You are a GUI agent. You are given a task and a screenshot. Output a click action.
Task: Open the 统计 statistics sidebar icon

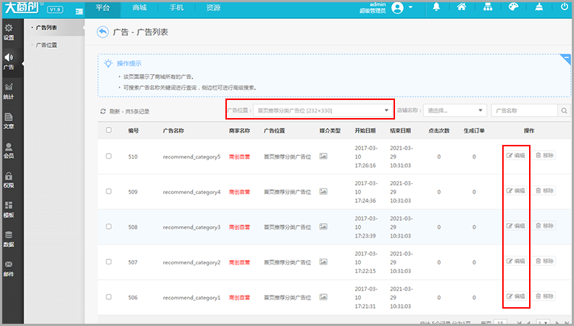(9, 91)
